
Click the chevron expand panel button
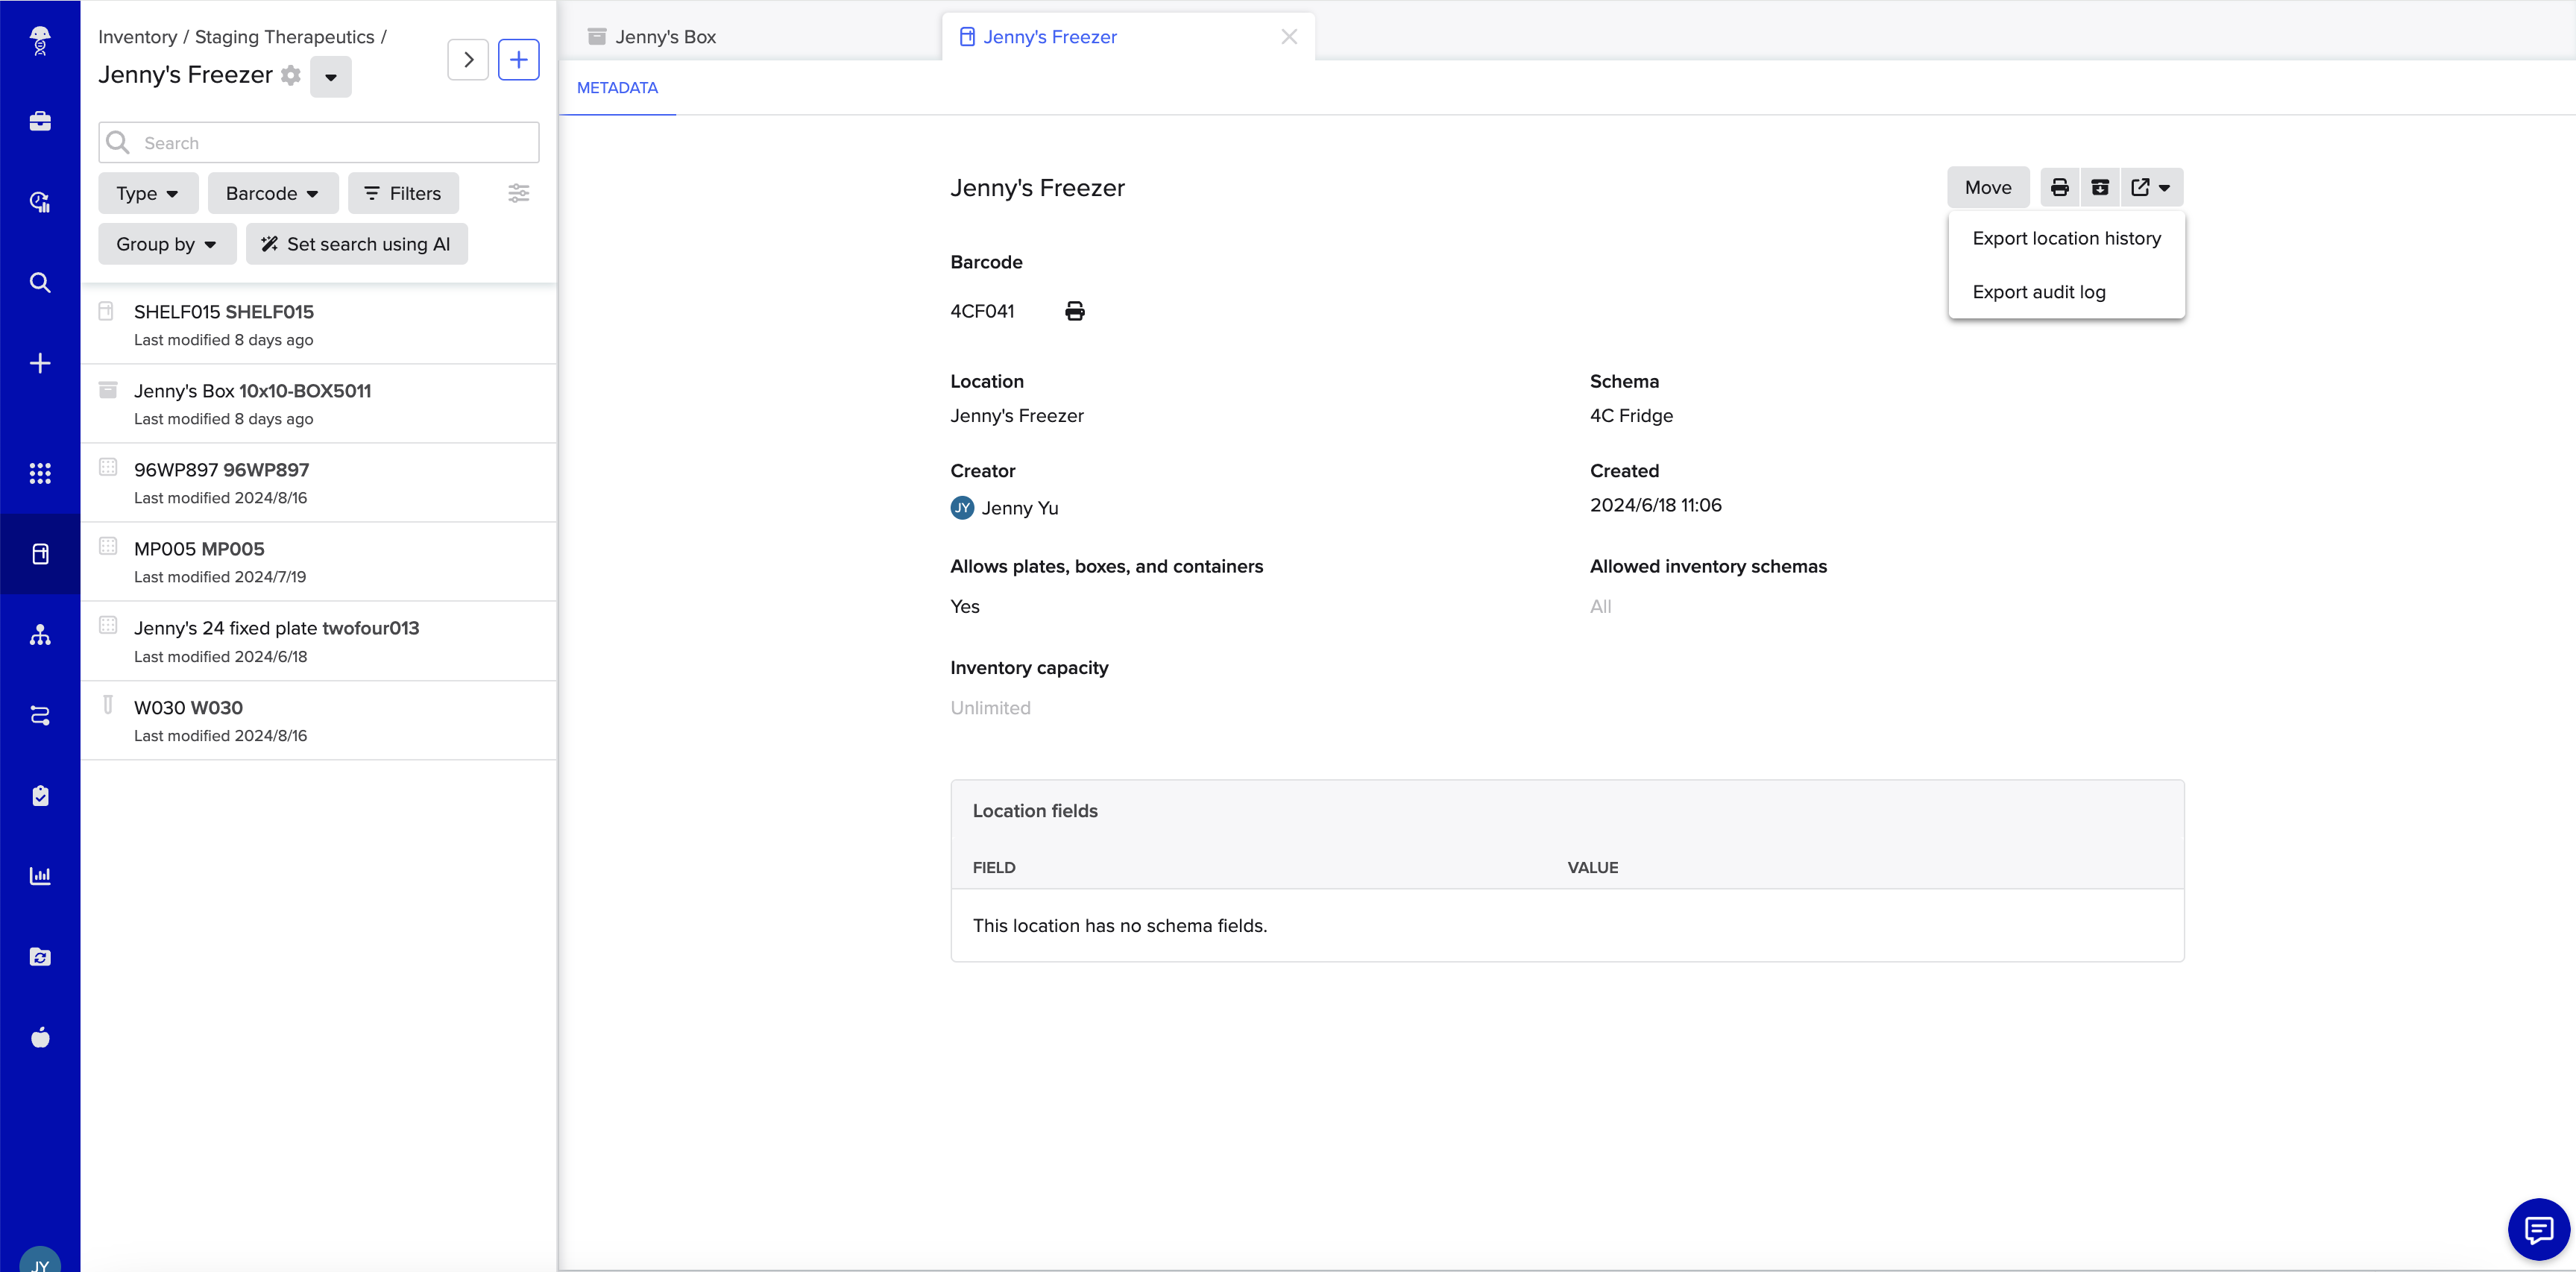(468, 60)
